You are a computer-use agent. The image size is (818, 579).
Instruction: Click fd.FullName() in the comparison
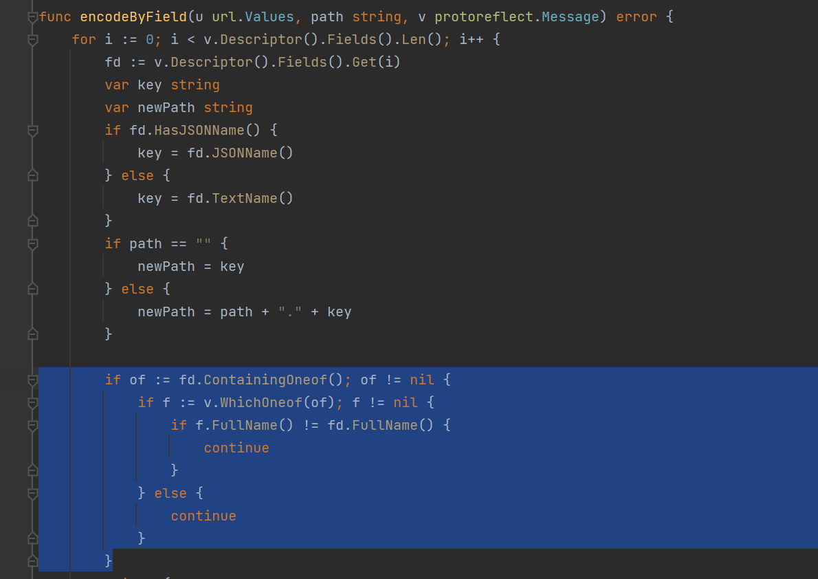coord(380,426)
